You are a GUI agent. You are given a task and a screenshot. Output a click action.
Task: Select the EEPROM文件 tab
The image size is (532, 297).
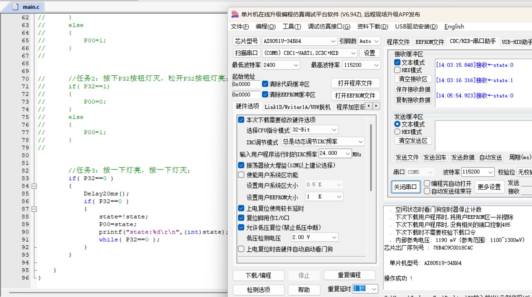tap(430, 42)
